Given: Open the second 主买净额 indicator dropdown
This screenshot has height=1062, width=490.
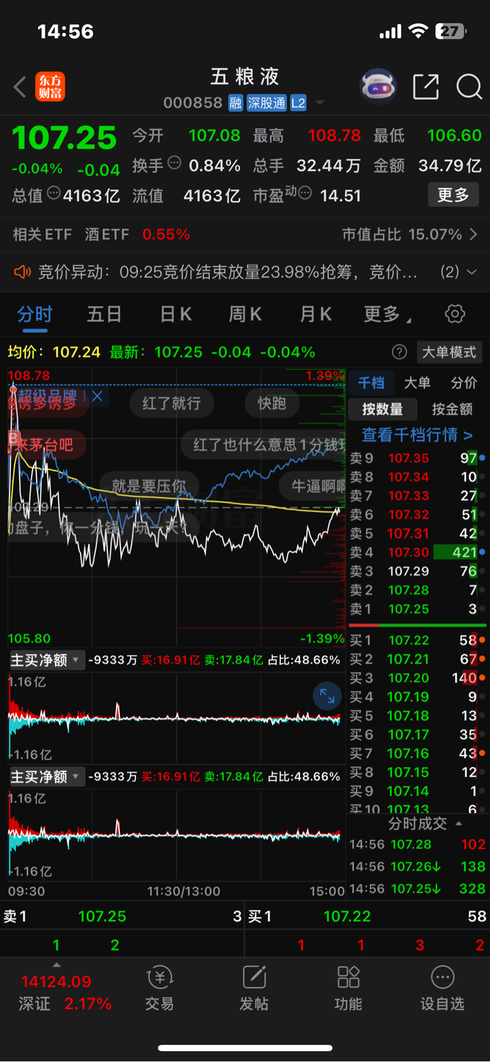Looking at the screenshot, I should click(47, 777).
